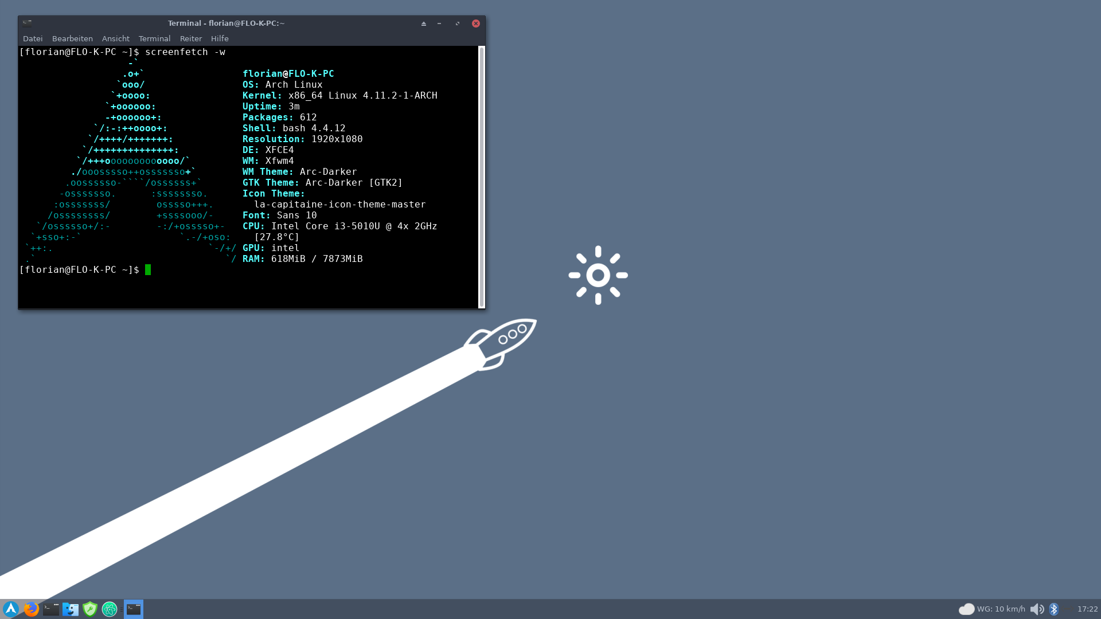Image resolution: width=1101 pixels, height=619 pixels.
Task: Open the Bearbeiten menu
Action: click(x=72, y=38)
